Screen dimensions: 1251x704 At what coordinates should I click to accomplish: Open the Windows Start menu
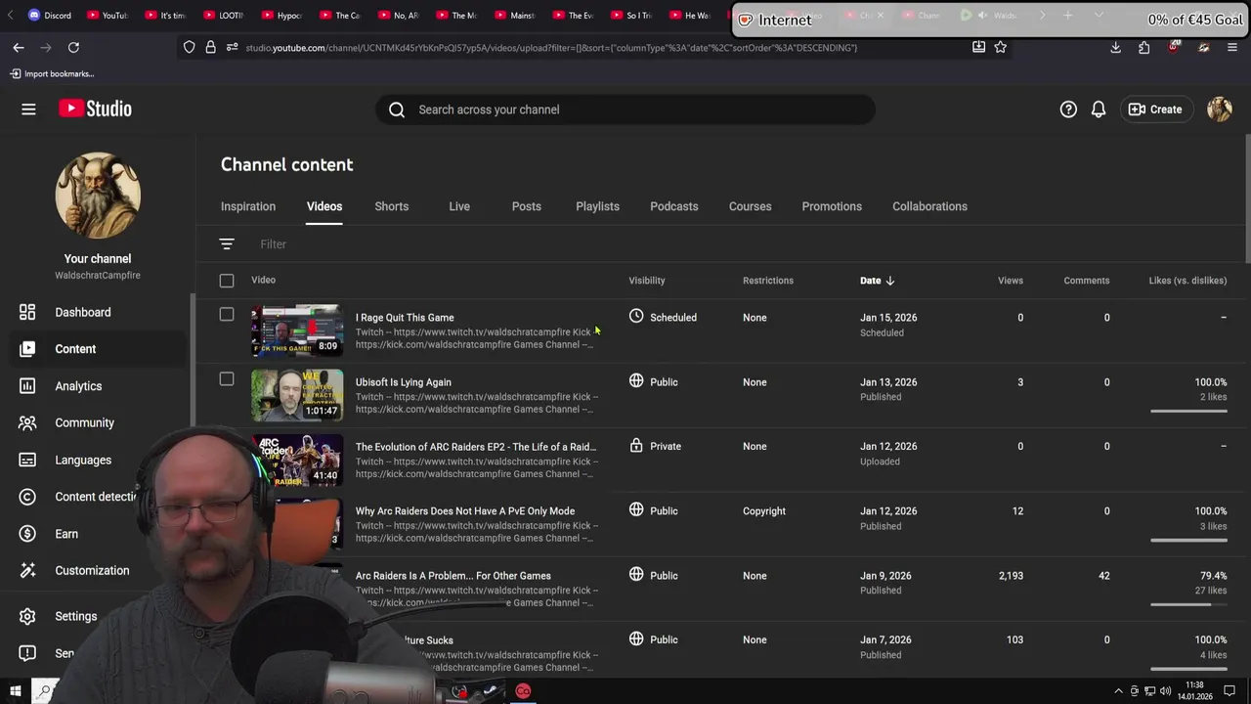click(x=15, y=691)
